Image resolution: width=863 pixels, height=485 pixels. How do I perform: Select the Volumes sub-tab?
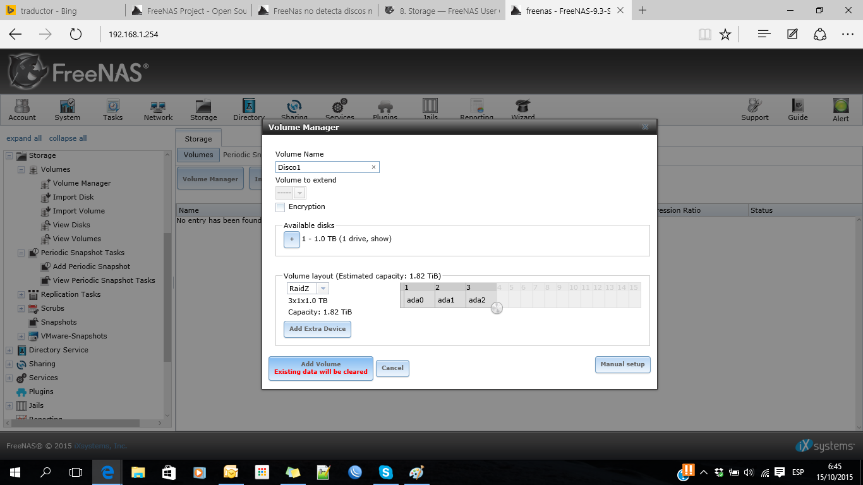198,155
